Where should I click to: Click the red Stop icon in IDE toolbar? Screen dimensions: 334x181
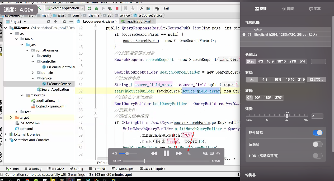coord(117,8)
